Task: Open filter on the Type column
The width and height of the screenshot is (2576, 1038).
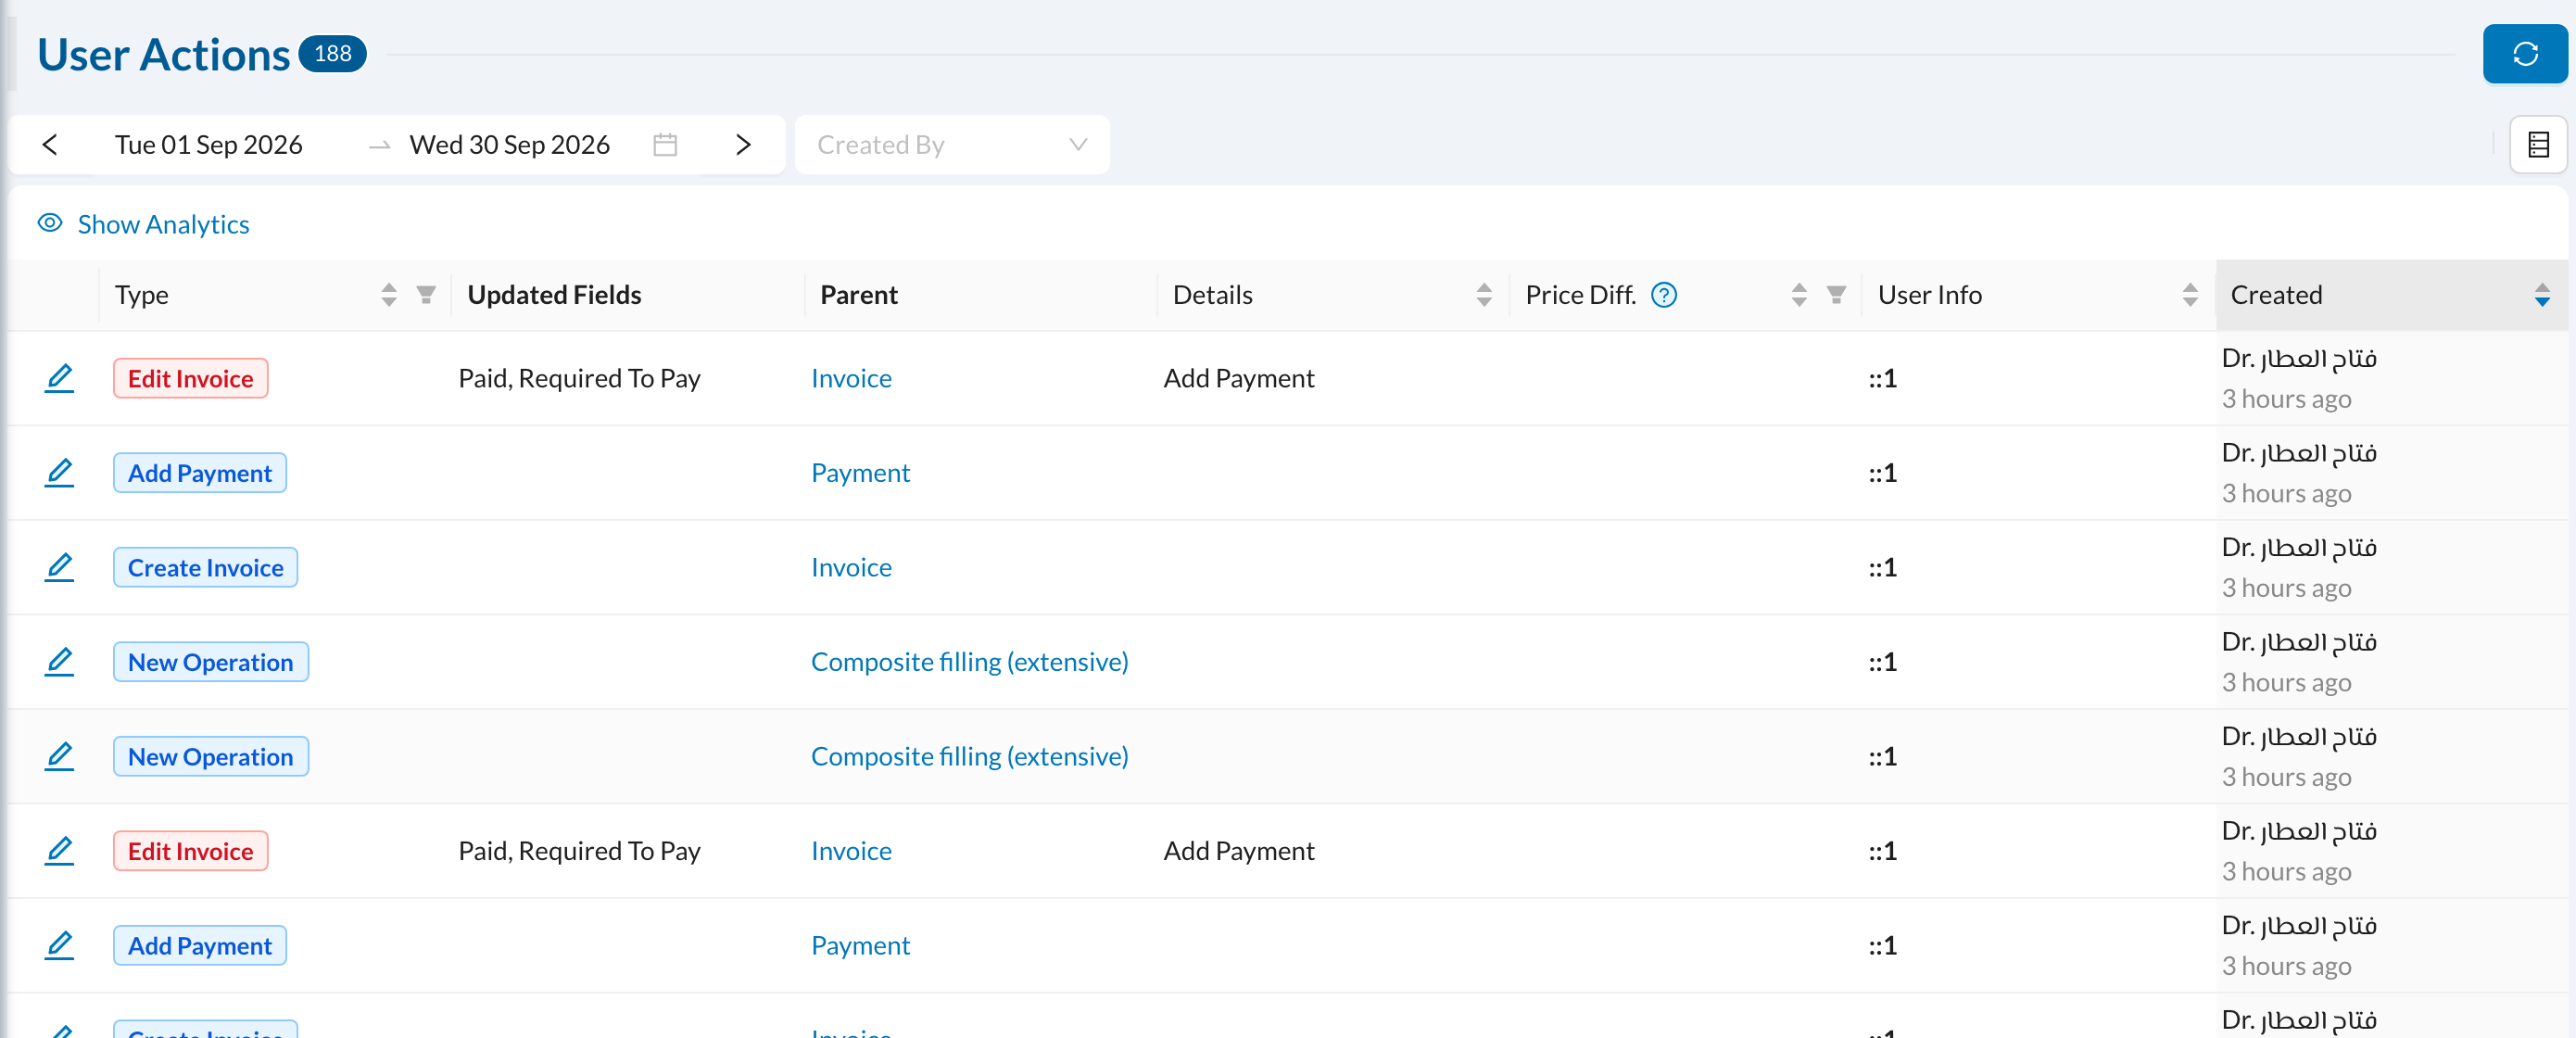Action: tap(426, 295)
